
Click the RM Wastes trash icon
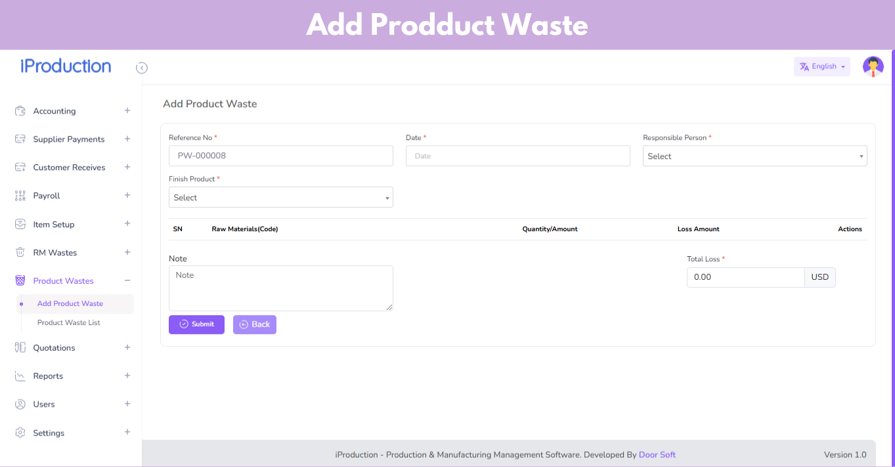(20, 252)
